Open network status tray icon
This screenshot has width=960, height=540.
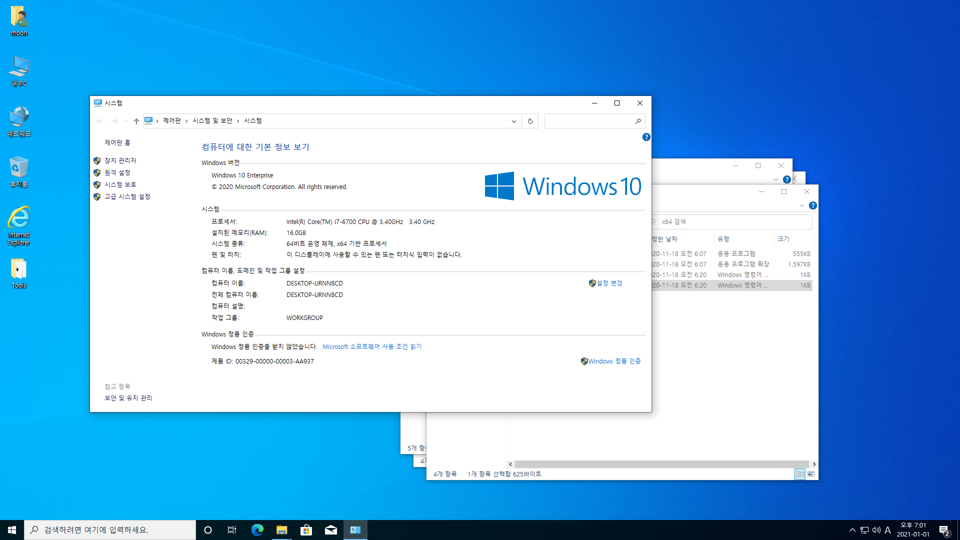pyautogui.click(x=864, y=530)
